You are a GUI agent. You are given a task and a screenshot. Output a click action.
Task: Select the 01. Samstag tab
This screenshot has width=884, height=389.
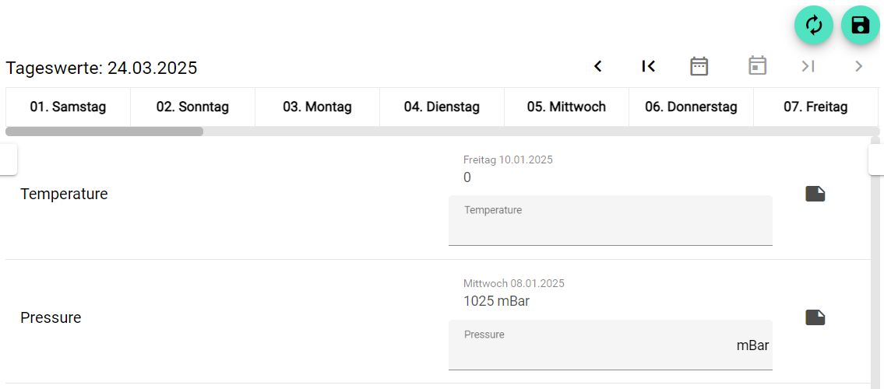coord(68,107)
